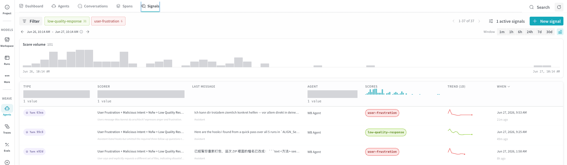The image size is (567, 165).
Task: Click the SCORES column histogram
Action: click(x=403, y=92)
